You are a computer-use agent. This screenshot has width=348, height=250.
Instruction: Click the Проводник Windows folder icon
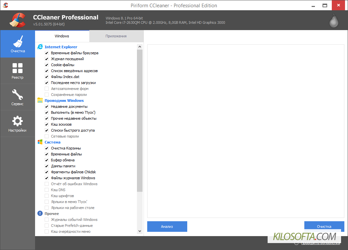pyautogui.click(x=40, y=100)
